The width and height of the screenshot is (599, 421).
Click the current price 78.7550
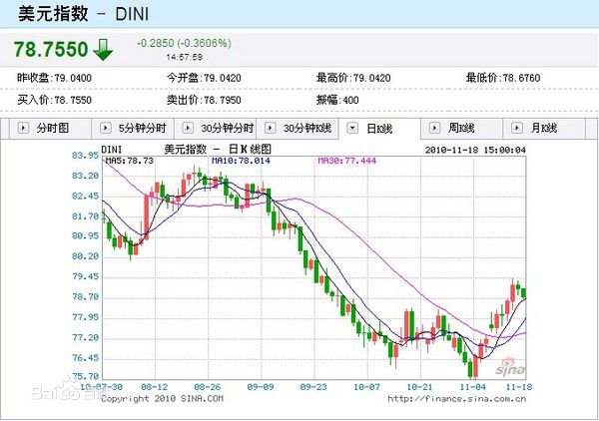point(51,50)
